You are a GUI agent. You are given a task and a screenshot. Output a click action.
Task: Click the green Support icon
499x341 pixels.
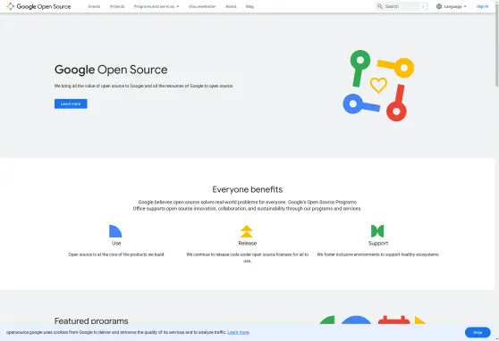click(377, 231)
